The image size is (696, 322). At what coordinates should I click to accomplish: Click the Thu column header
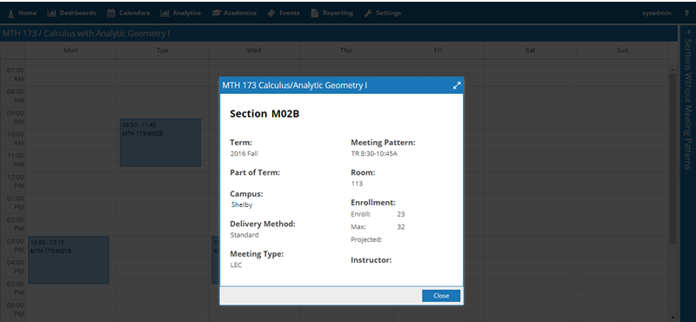345,50
